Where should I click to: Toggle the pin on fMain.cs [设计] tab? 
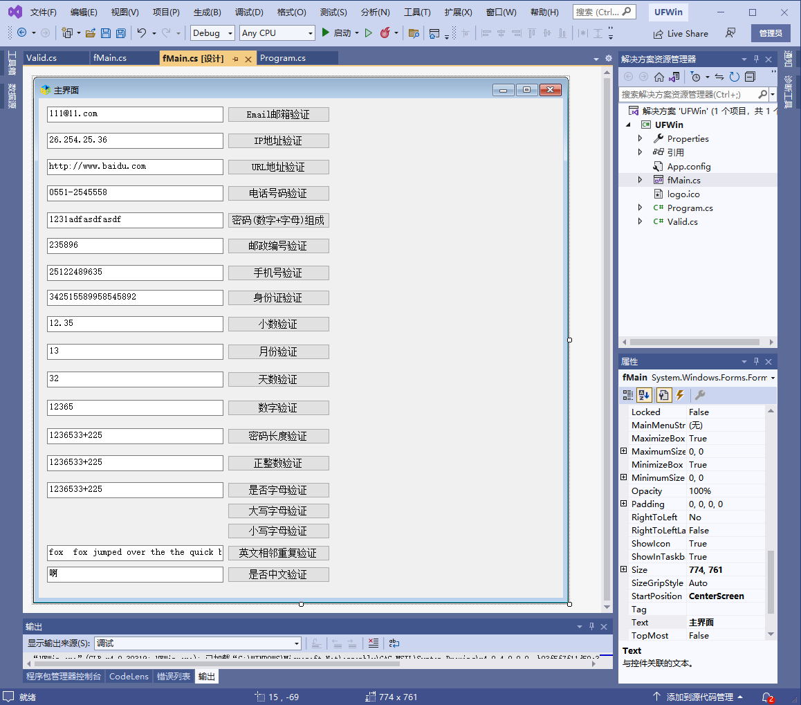click(x=235, y=59)
